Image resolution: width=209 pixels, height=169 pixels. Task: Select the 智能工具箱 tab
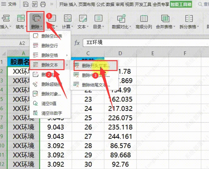(x=181, y=4)
